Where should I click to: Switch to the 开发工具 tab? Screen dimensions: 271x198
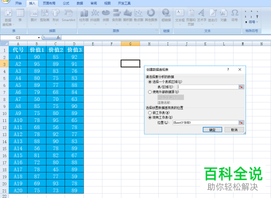click(124, 3)
